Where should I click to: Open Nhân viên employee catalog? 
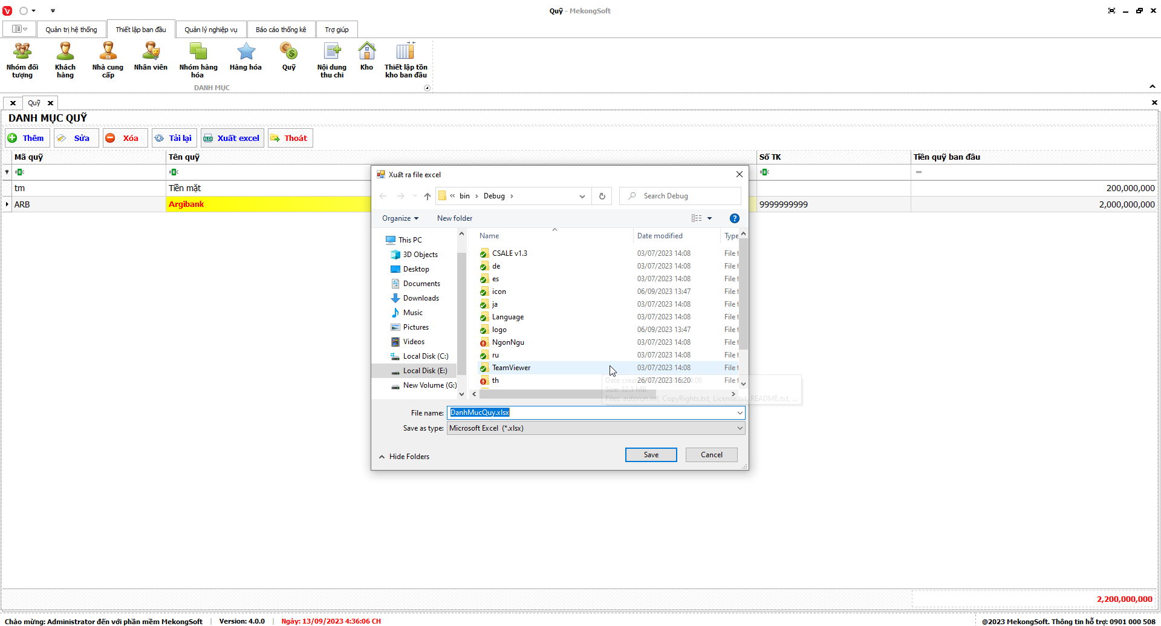151,57
